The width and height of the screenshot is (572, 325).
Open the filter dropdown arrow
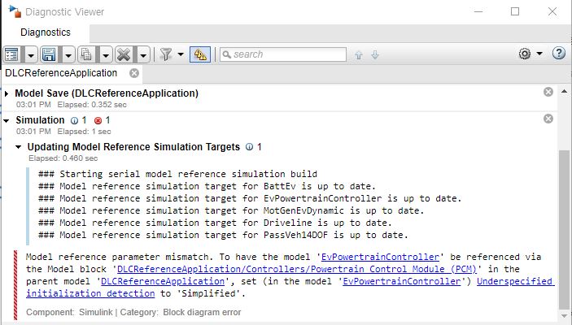click(x=181, y=54)
